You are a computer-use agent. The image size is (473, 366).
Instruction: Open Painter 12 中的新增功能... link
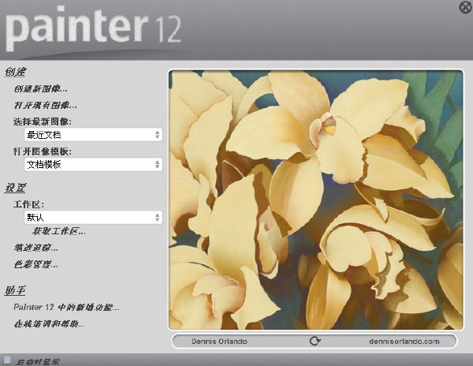coord(66,307)
